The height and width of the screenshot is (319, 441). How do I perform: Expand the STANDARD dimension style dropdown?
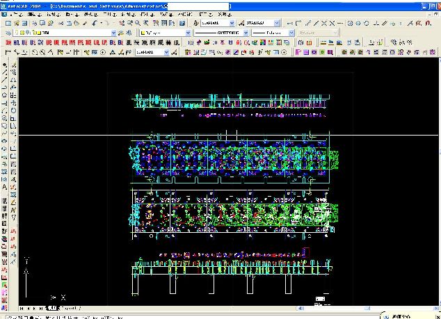[x=277, y=23]
